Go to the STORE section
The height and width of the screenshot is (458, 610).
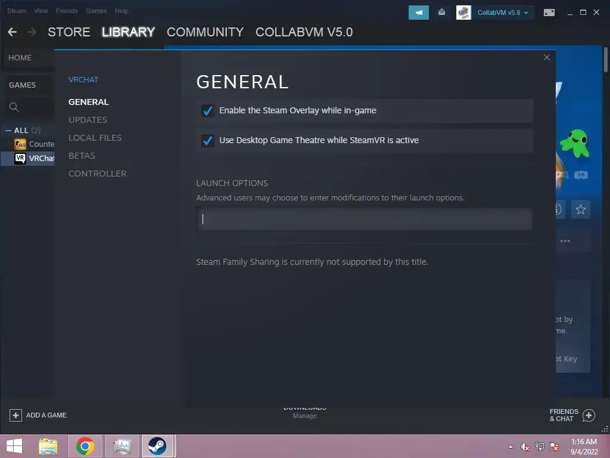[69, 32]
